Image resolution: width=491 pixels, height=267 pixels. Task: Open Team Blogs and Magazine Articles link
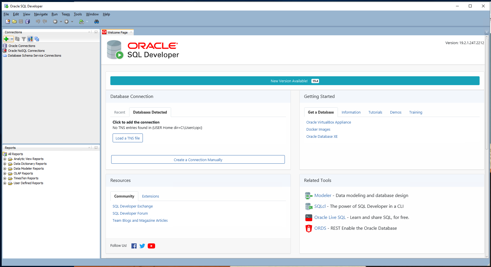coord(140,221)
